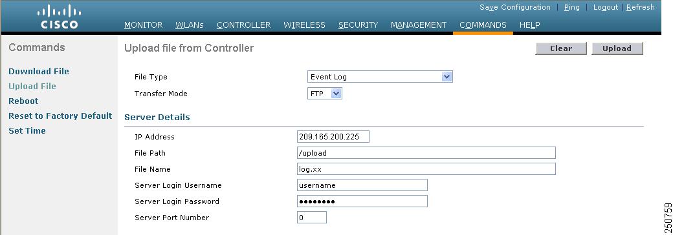Click the Cisco logo

pyautogui.click(x=60, y=16)
